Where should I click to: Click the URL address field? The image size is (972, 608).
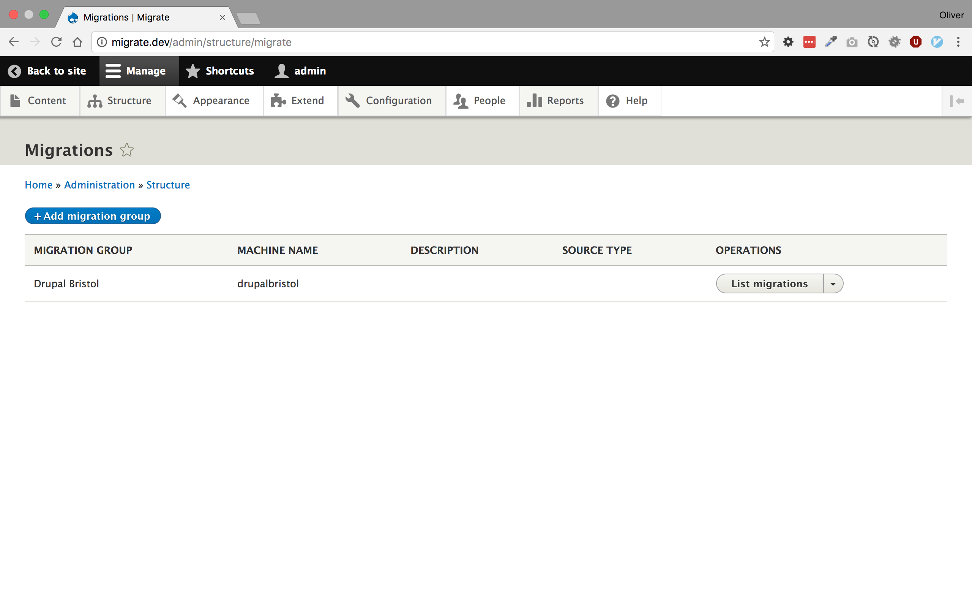click(402, 42)
